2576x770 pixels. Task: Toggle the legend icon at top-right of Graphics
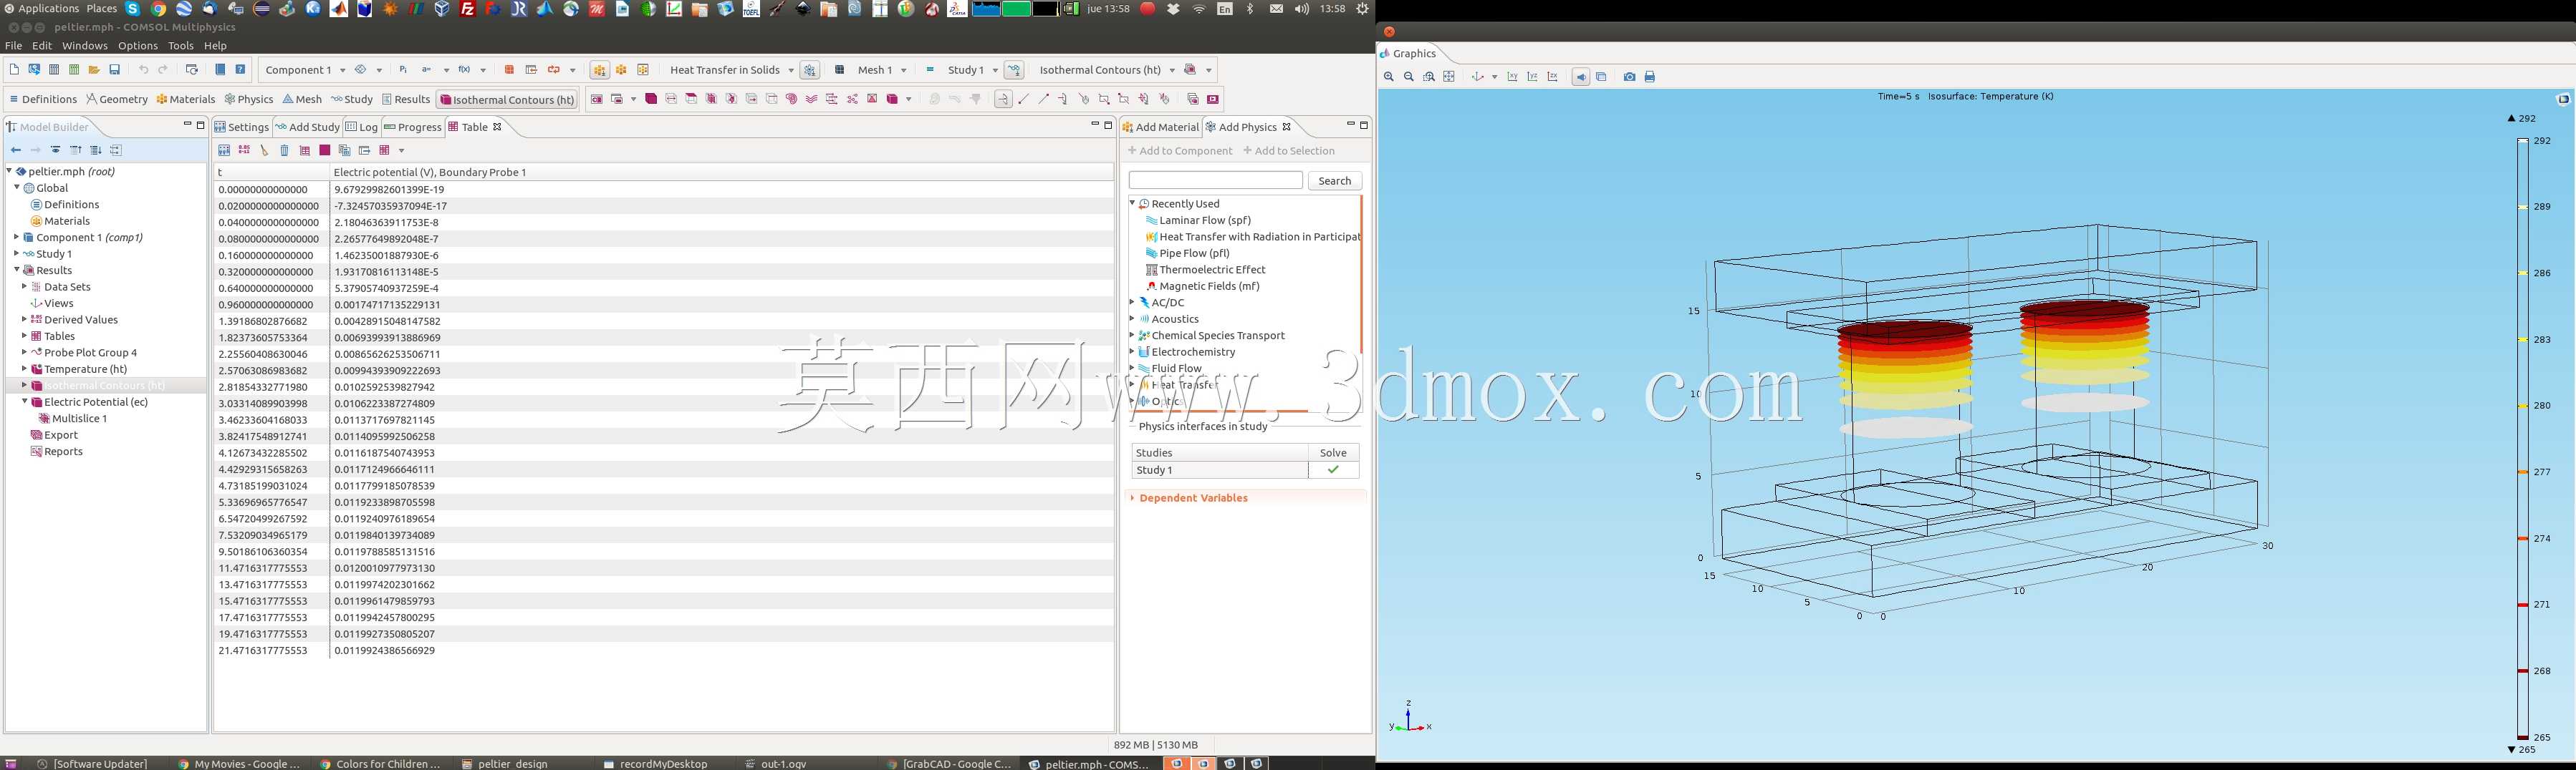pos(2563,99)
